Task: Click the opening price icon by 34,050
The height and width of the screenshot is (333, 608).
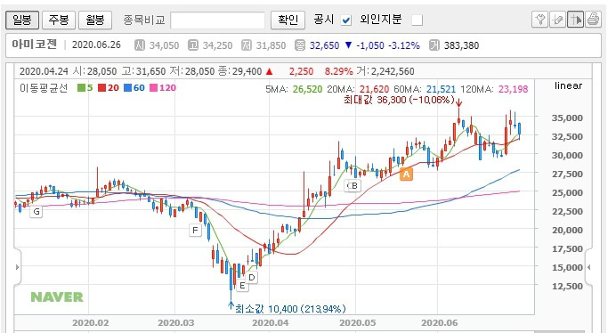Action: pos(139,45)
